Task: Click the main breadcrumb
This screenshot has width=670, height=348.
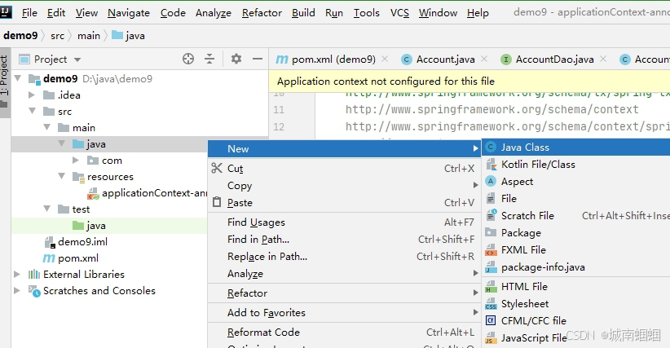Action: click(x=89, y=36)
